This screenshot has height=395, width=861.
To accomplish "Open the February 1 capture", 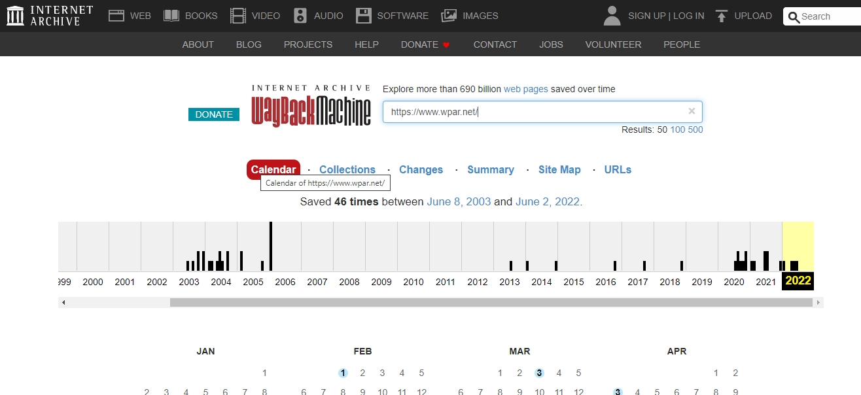I will click(343, 373).
